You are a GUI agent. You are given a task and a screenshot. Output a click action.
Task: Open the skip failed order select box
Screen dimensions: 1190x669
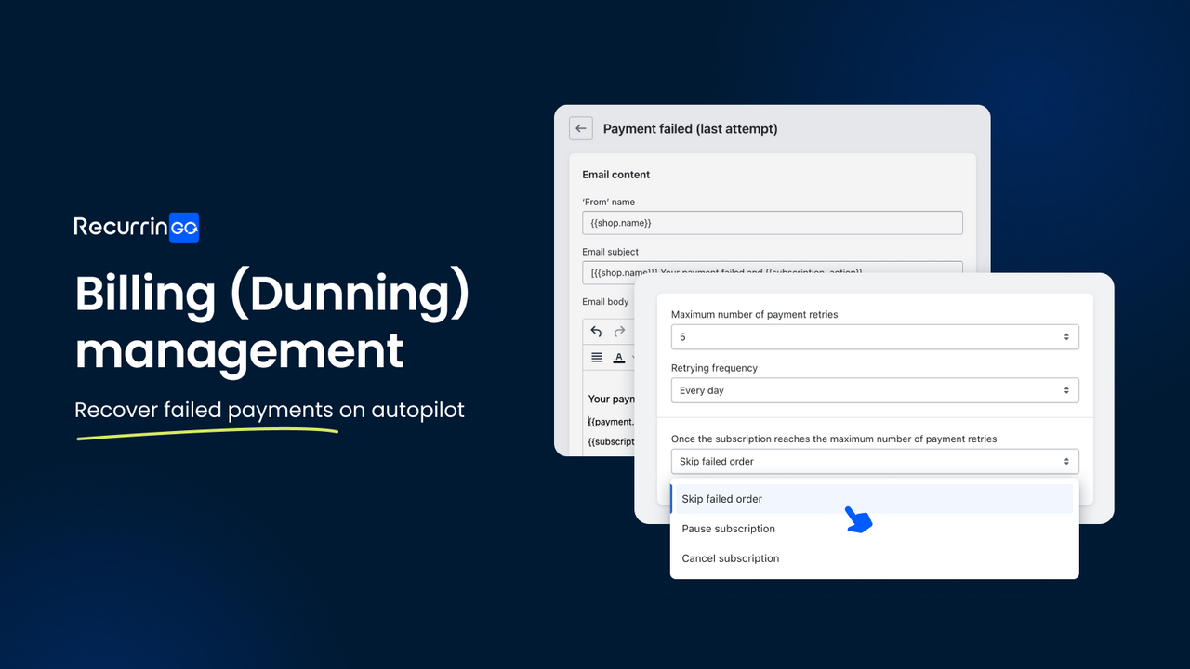tap(875, 461)
